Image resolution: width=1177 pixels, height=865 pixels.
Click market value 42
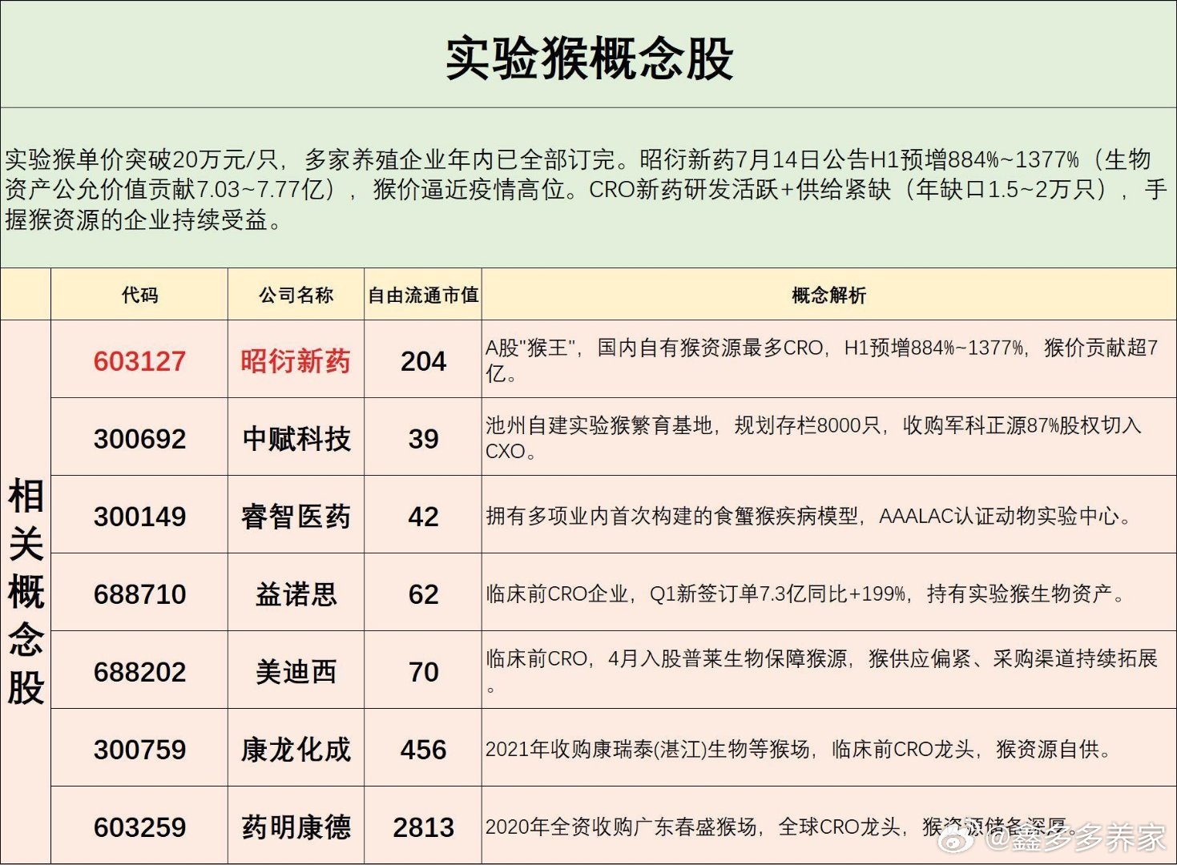coord(423,517)
